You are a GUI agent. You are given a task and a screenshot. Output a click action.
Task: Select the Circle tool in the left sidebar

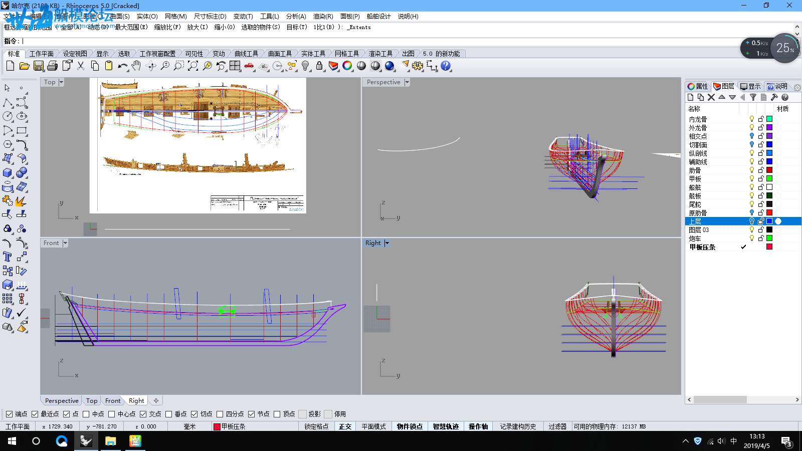pyautogui.click(x=8, y=116)
